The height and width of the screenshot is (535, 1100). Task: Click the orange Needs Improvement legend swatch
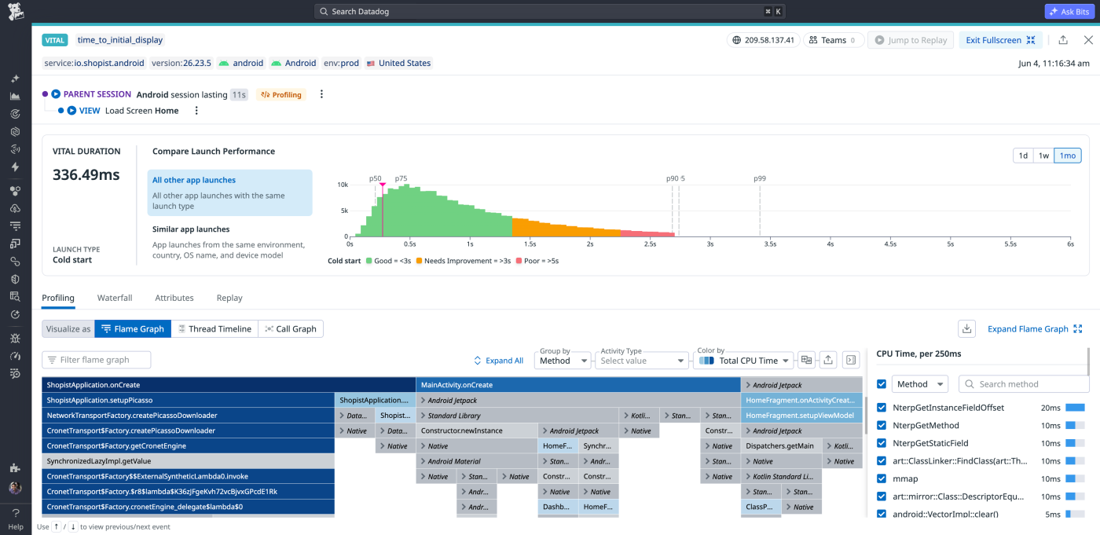tap(419, 260)
